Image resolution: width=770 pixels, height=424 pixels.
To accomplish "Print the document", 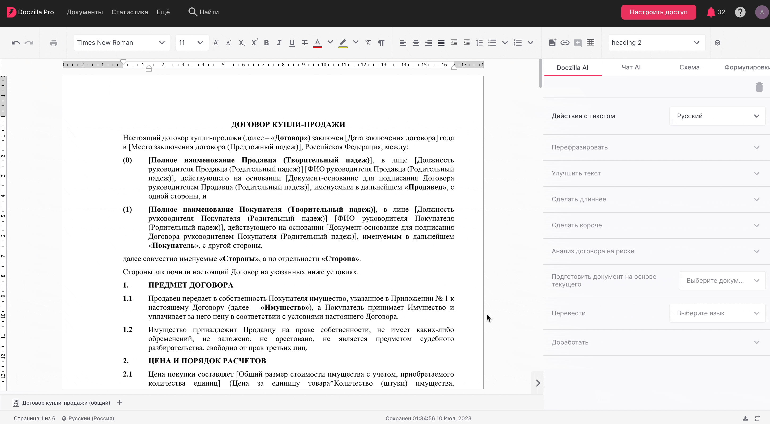I will point(54,43).
